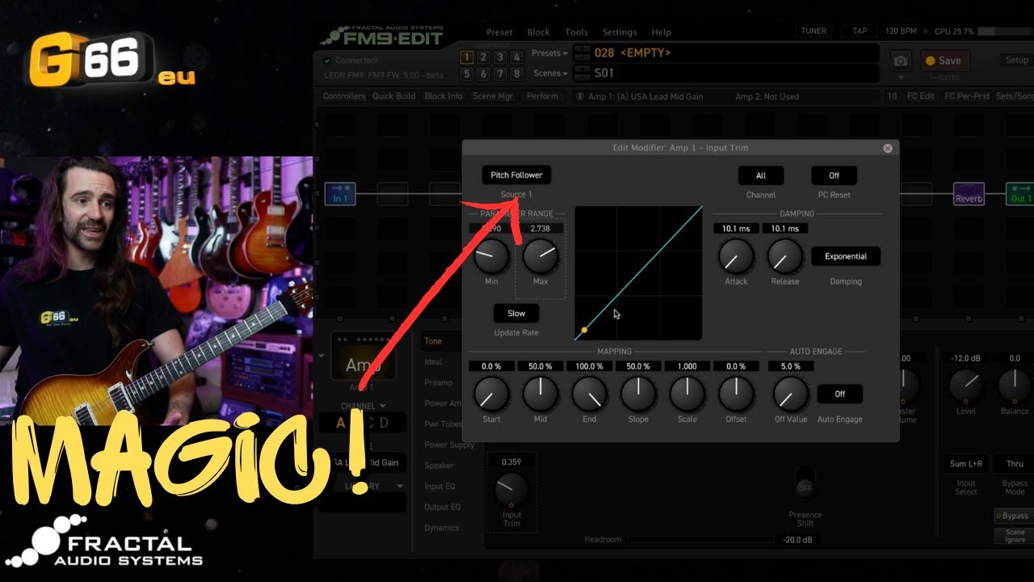Open the Pitch Follower source dropdown
Image resolution: width=1034 pixels, height=582 pixels.
click(516, 175)
